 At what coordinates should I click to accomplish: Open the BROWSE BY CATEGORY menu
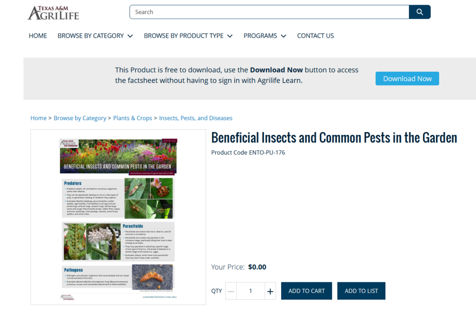[91, 36]
